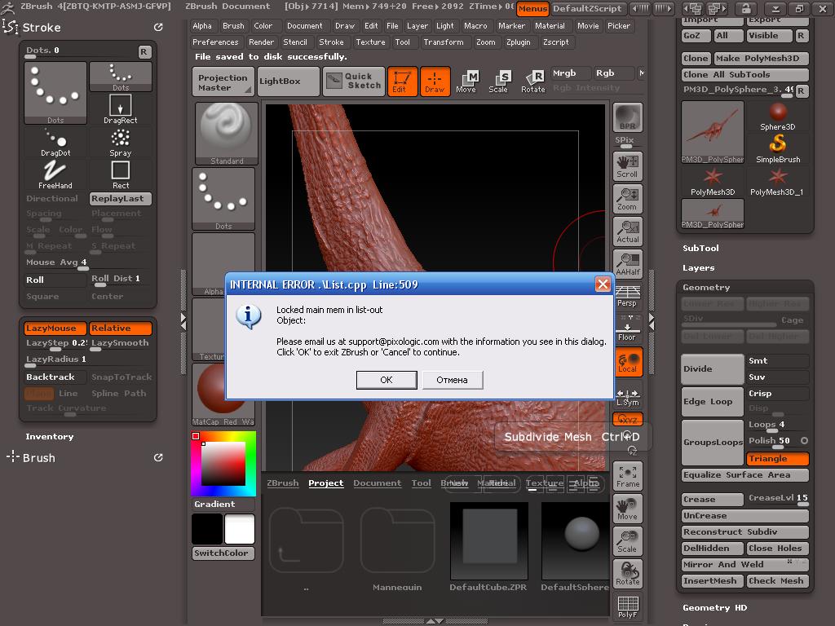
Task: Click the Quick Sketch button
Action: coord(354,82)
